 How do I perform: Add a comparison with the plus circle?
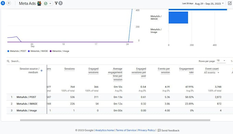coord(9,3)
